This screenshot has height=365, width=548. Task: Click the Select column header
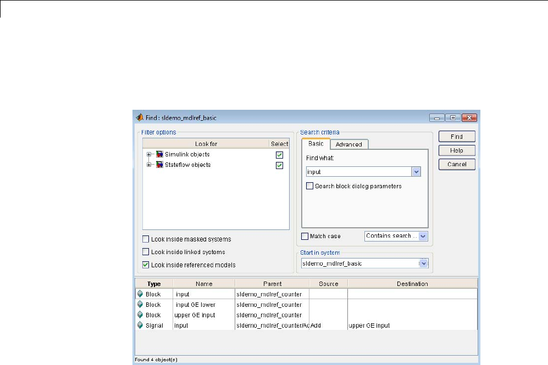279,144
